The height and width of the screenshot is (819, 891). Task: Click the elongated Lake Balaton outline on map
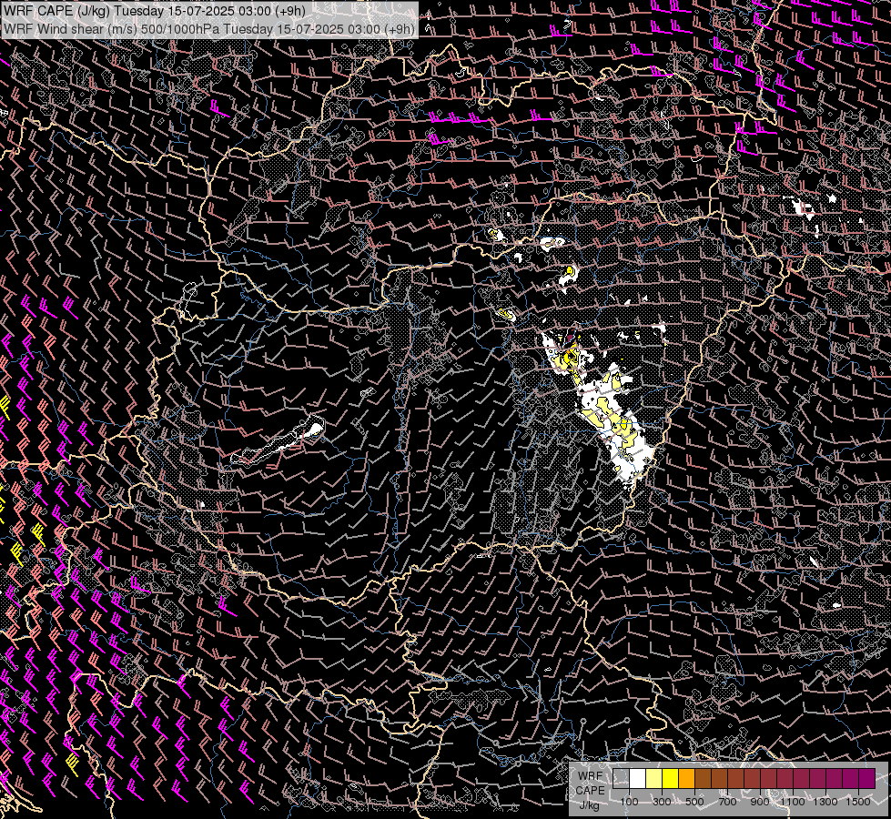(x=278, y=441)
